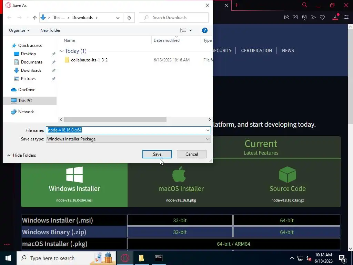Image resolution: width=353 pixels, height=265 pixels.
Task: Open Opera from the taskbar
Action: pos(125,258)
